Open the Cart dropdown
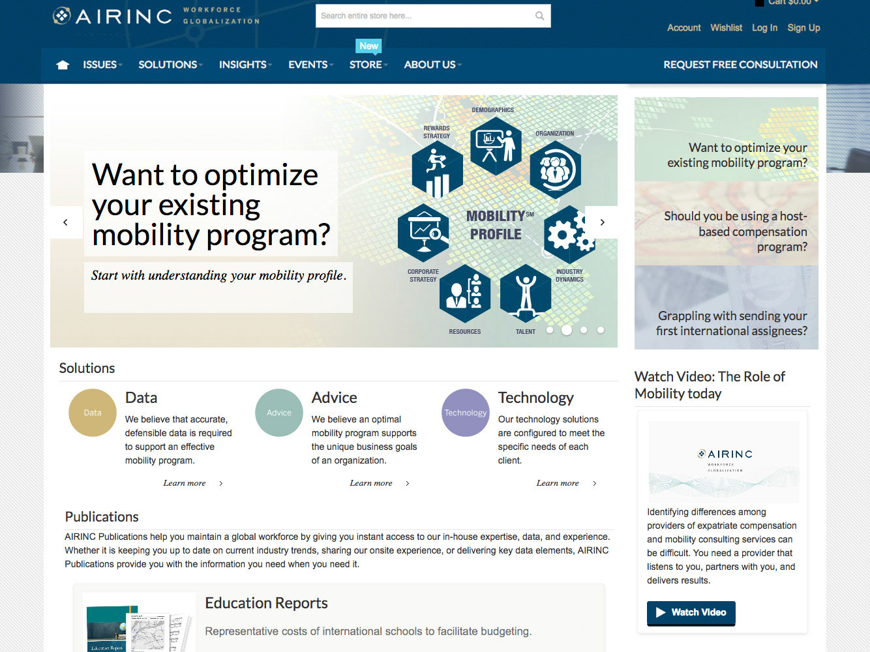 point(787,3)
